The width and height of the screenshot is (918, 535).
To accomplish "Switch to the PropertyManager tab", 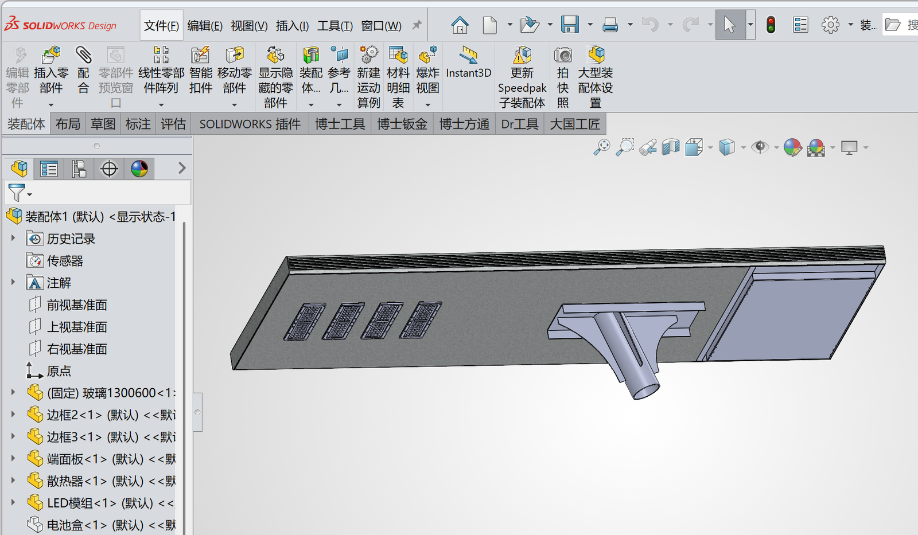I will pyautogui.click(x=49, y=169).
